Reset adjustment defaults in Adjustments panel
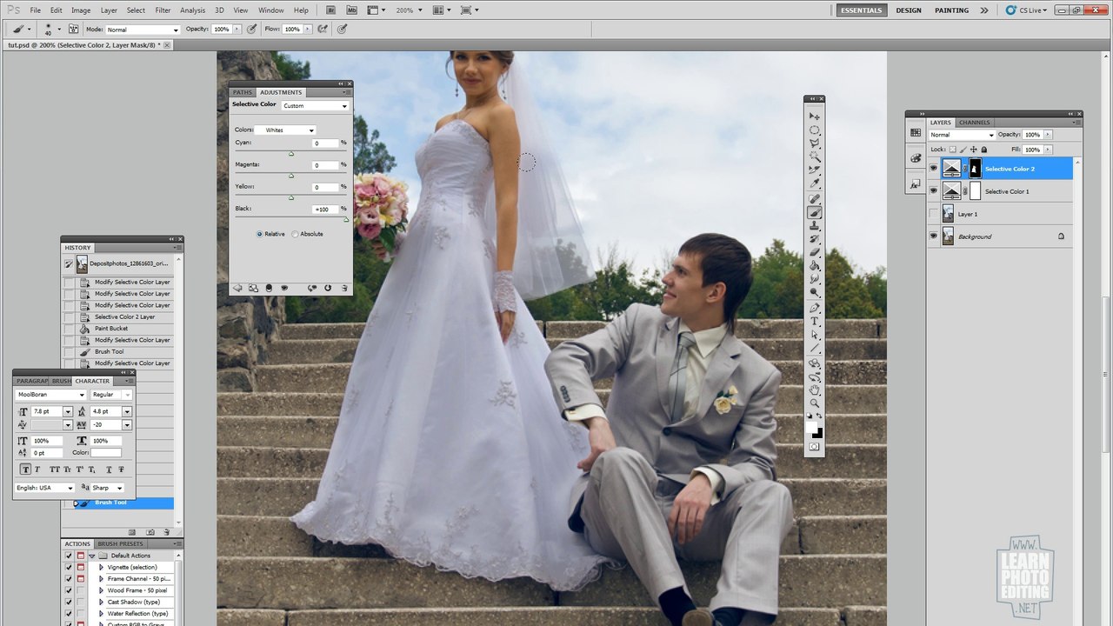 coord(328,288)
